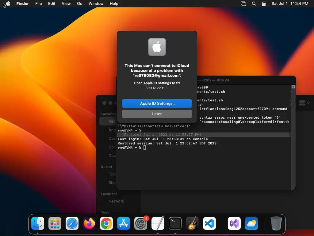Open the Go menu

point(80,4)
